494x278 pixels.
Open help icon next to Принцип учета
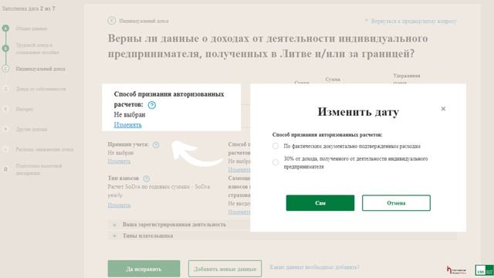(x=156, y=144)
